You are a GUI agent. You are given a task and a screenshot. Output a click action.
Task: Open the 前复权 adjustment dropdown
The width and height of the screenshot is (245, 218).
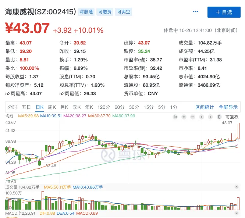click(232, 117)
